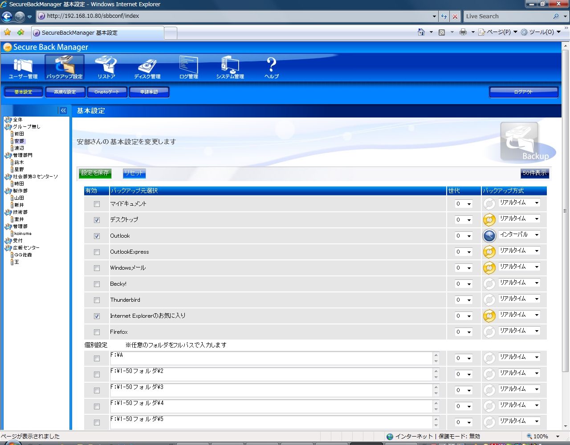
Task: Stop loading with the red X icon
Action: (455, 16)
